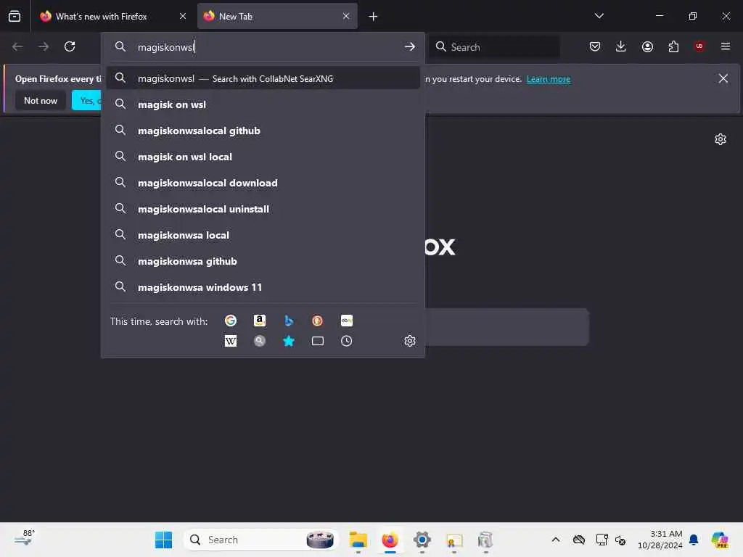The height and width of the screenshot is (557, 743).
Task: Search history using the clock icon
Action: [346, 341]
